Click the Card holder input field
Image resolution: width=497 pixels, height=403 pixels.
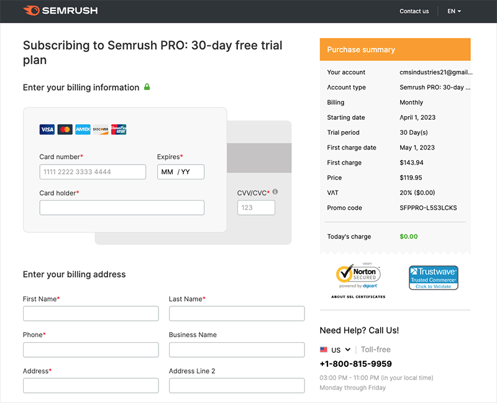click(122, 207)
